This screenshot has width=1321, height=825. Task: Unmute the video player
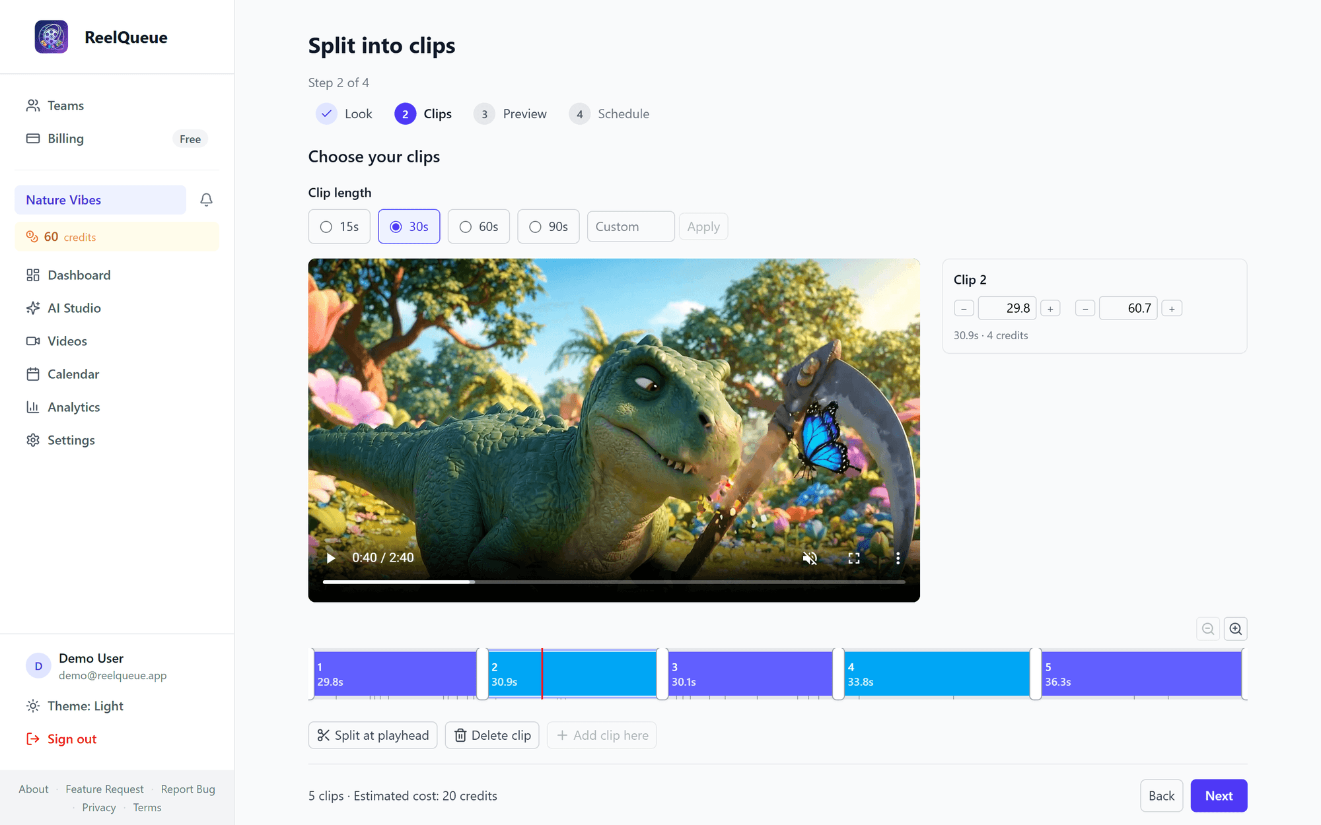click(x=810, y=558)
